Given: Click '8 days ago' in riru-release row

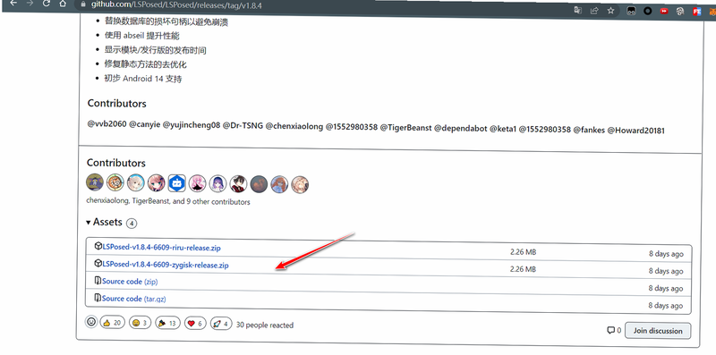Looking at the screenshot, I should pyautogui.click(x=666, y=254).
